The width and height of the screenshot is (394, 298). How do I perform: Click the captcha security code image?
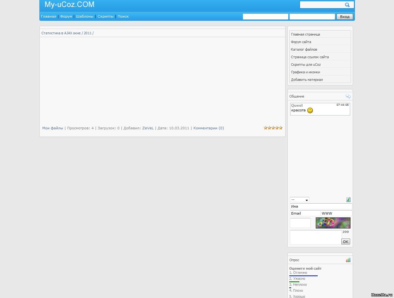point(333,223)
